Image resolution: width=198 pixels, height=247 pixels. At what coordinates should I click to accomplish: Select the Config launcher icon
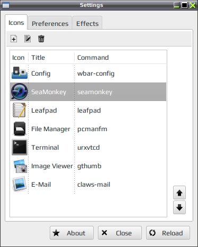tap(20, 73)
